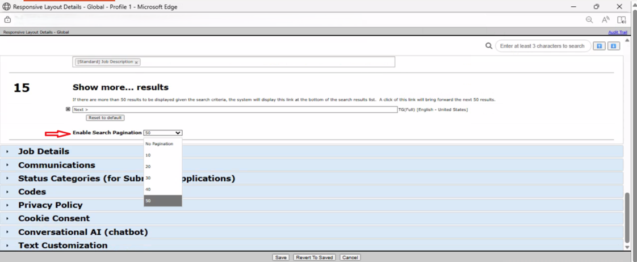This screenshot has width=637, height=262.
Task: Jump to next match with down arrow
Action: click(613, 46)
